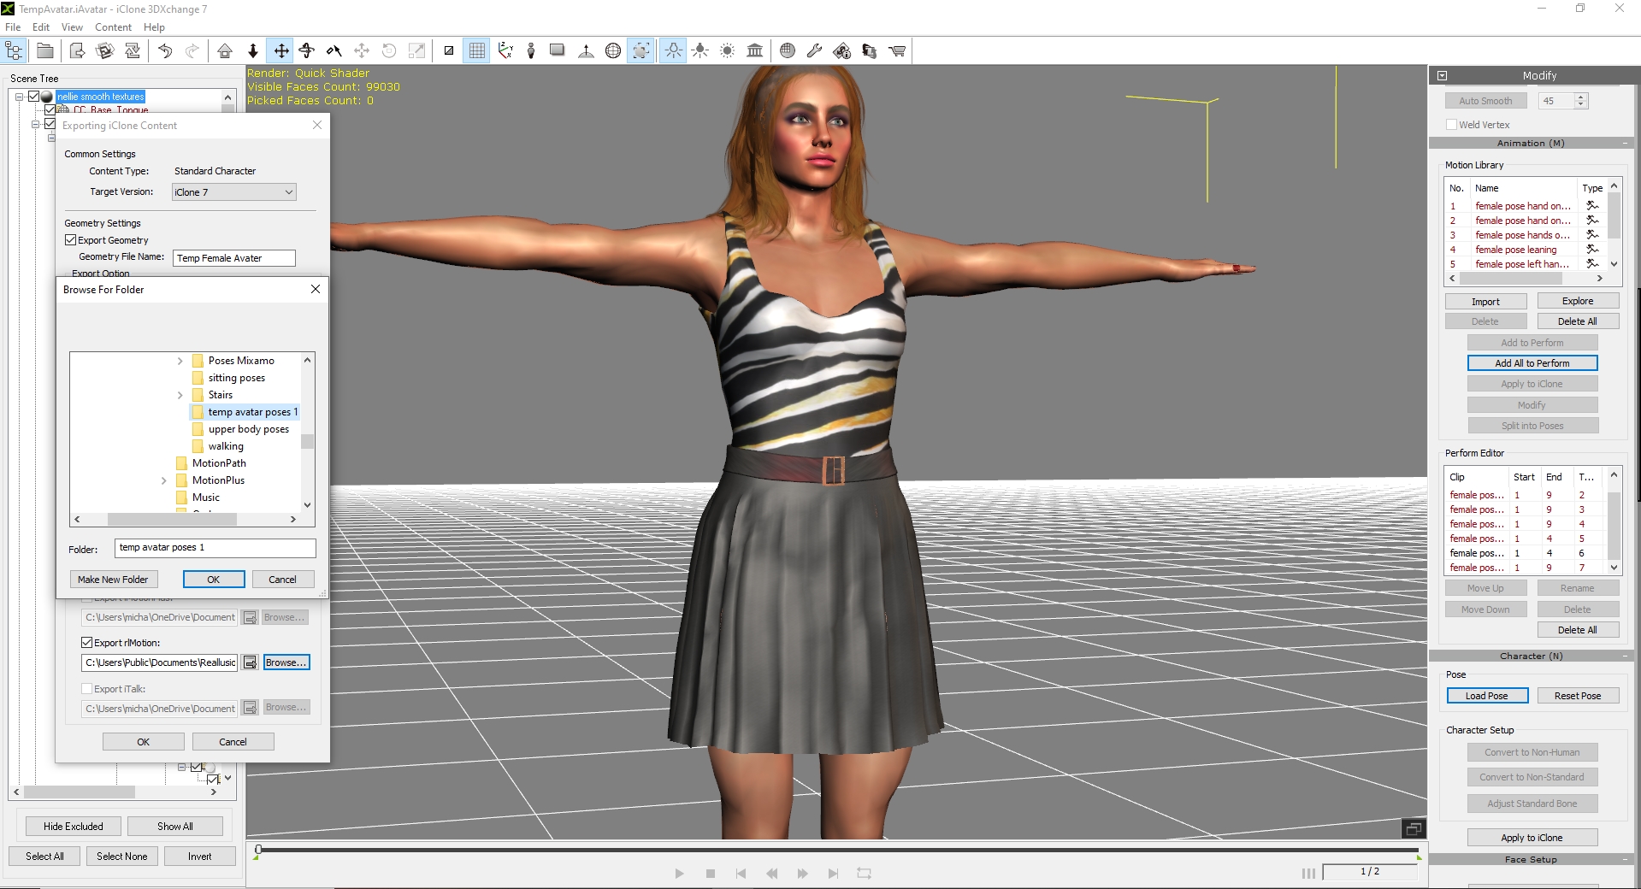Toggle the Export Geometry checkbox
The image size is (1641, 889).
pyautogui.click(x=71, y=240)
